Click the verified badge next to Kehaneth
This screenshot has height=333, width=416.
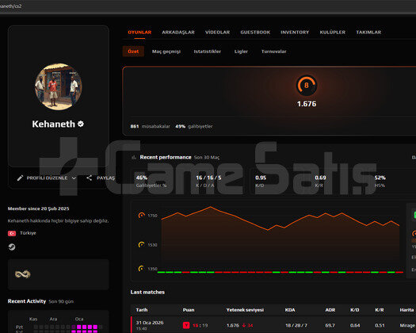[x=81, y=124]
